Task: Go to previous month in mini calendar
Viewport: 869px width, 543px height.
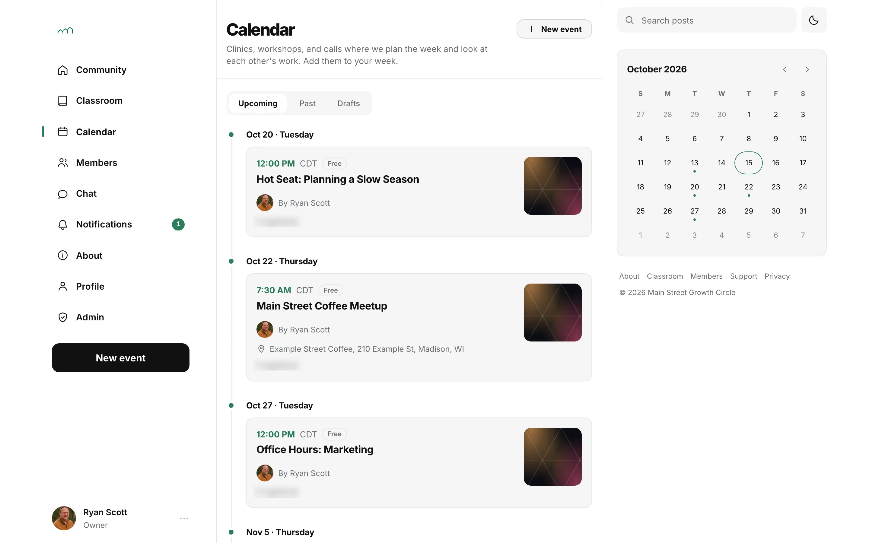Action: point(785,69)
